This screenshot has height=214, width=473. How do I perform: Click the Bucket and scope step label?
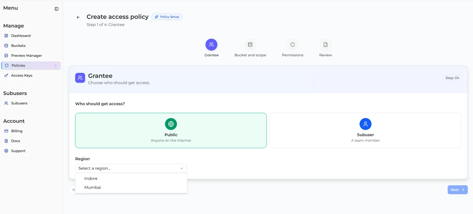[x=250, y=55]
